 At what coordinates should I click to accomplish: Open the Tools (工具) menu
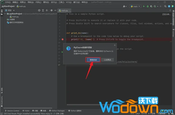coord(61,2)
